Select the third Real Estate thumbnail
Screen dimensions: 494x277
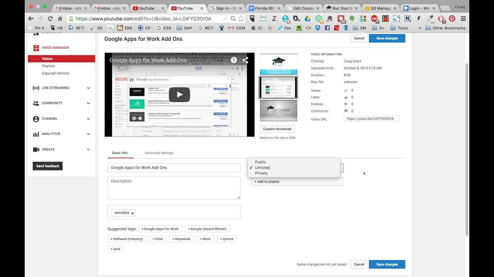point(278,111)
